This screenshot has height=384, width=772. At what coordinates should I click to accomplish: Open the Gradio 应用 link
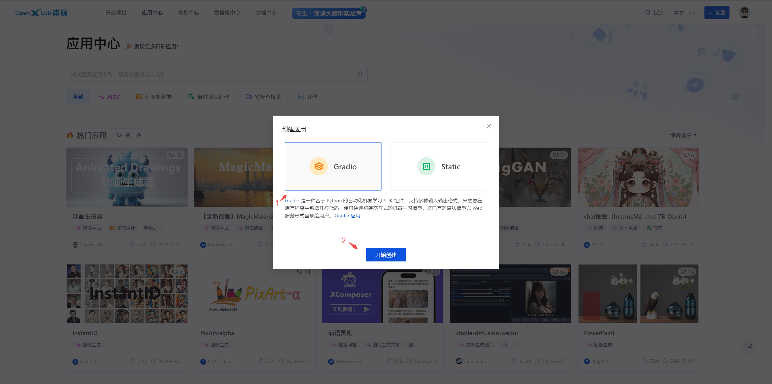tap(347, 216)
